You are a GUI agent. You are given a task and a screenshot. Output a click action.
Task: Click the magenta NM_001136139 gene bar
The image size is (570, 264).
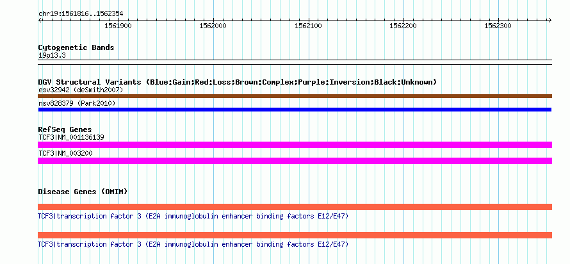295,145
